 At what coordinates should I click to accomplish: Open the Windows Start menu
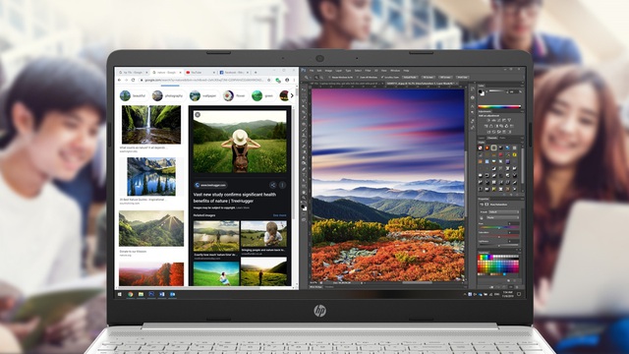coord(120,294)
